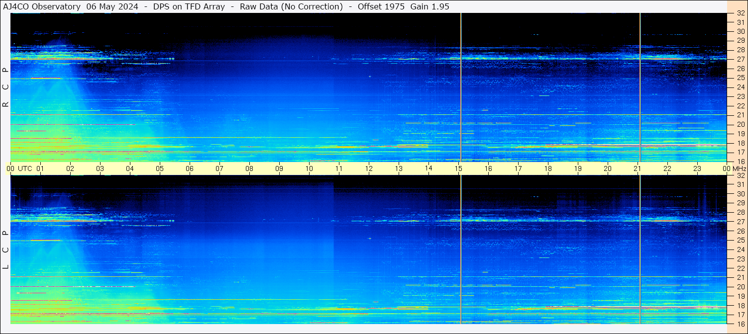Click the green marker near 15 UTC in the LCP panel
The image size is (748, 334).
(461, 249)
